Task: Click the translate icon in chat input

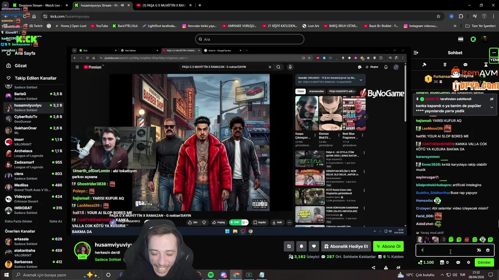Action: click(x=479, y=250)
